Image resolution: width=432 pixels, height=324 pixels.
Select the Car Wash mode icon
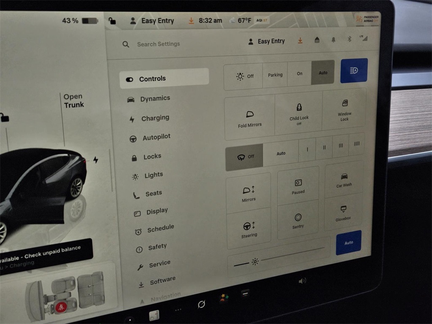click(344, 178)
